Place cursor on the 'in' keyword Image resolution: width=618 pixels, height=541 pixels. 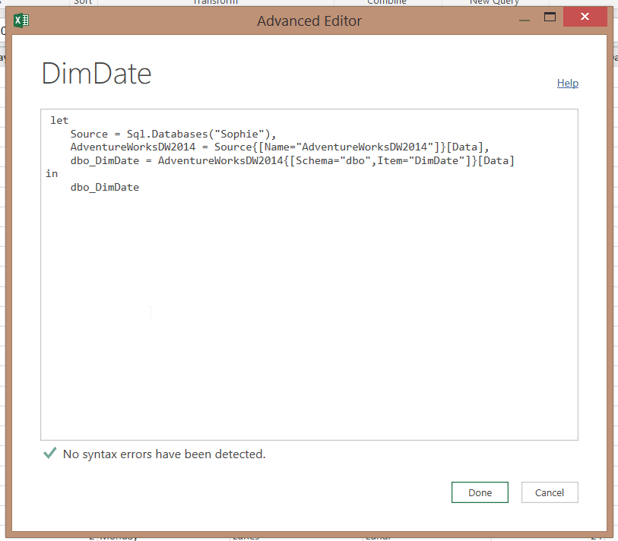[52, 174]
